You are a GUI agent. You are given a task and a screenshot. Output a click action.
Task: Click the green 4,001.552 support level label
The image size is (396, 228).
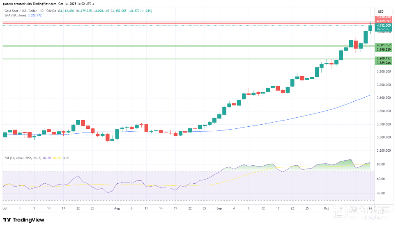click(x=384, y=45)
